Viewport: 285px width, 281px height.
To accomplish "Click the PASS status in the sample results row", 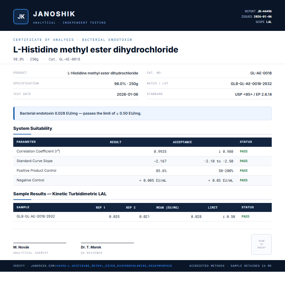I will pyautogui.click(x=245, y=217).
